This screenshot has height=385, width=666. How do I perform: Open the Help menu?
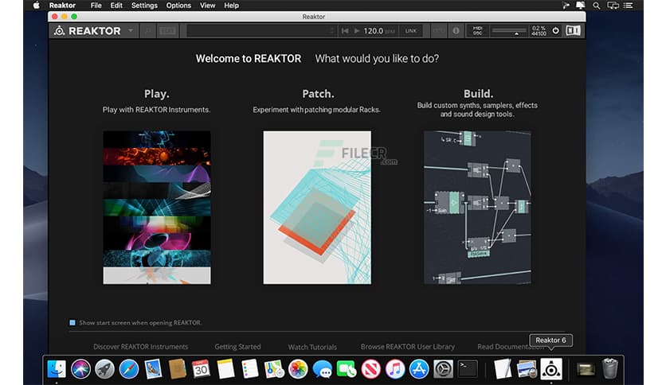(232, 6)
